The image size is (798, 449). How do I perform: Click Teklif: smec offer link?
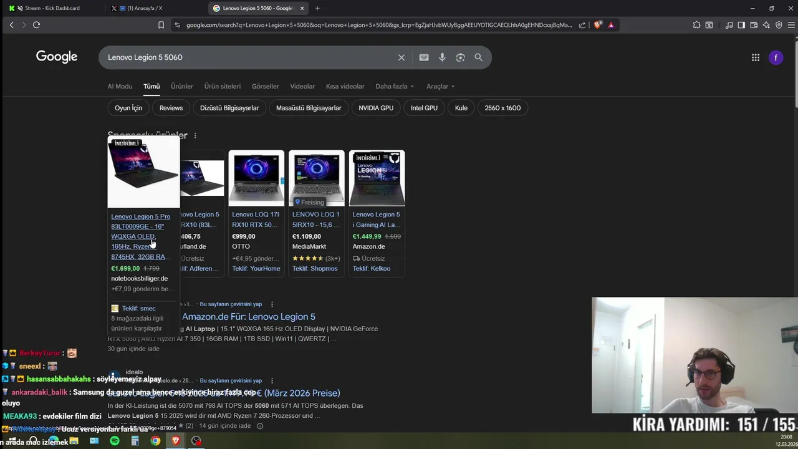point(138,308)
